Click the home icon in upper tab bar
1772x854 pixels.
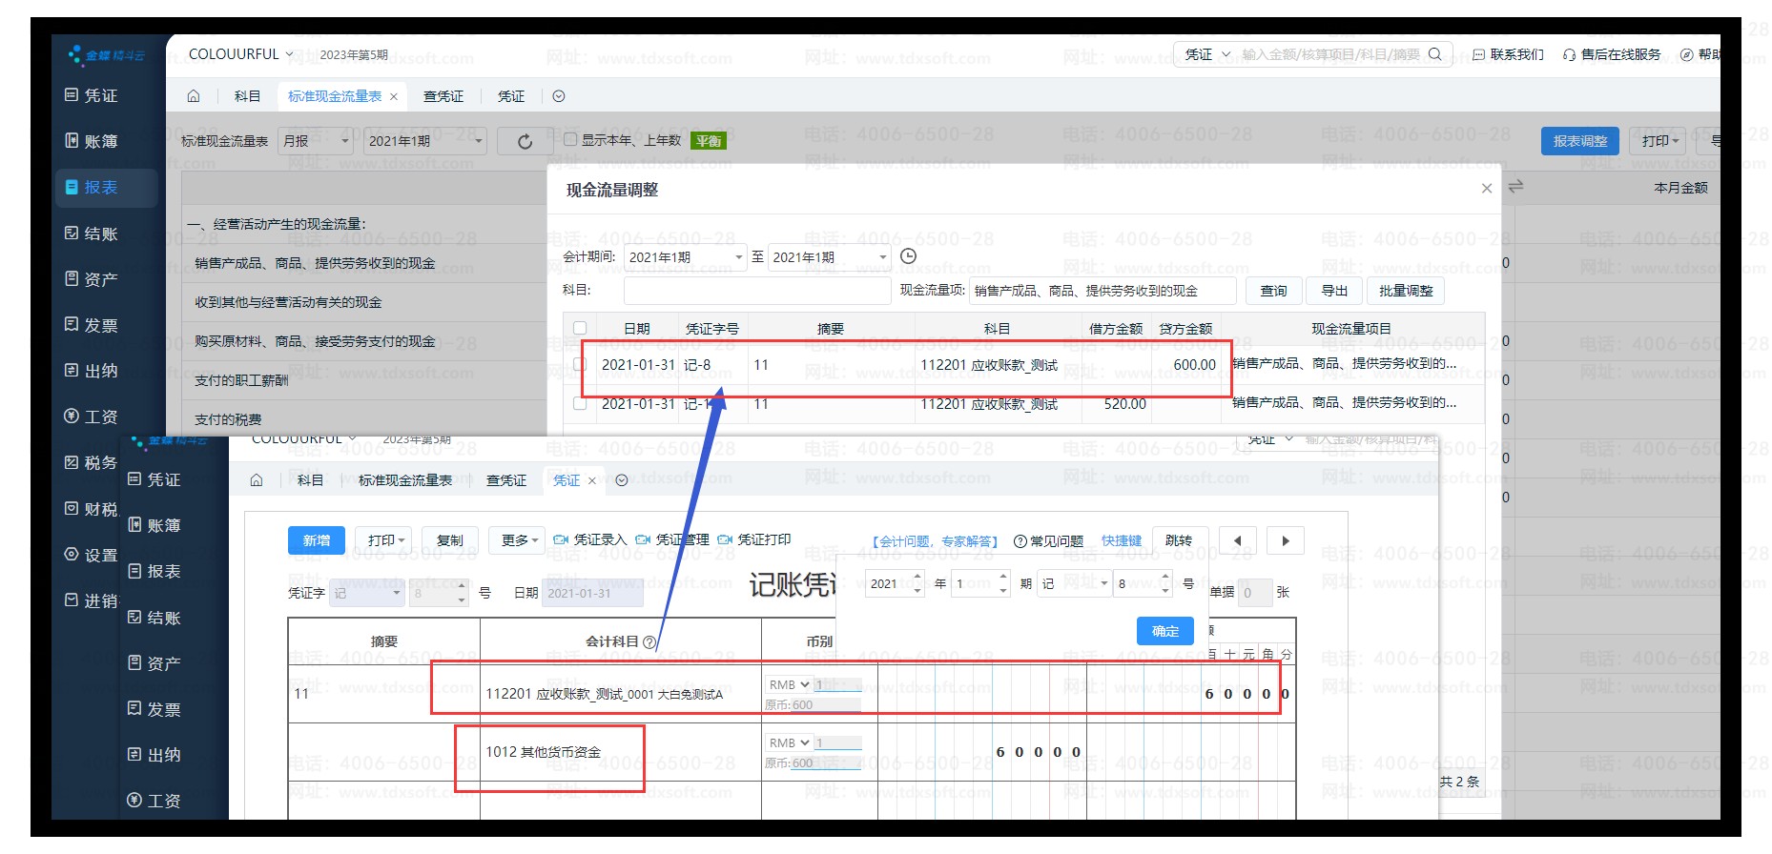pos(194,96)
